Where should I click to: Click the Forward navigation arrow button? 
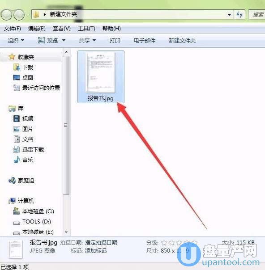(x=19, y=15)
